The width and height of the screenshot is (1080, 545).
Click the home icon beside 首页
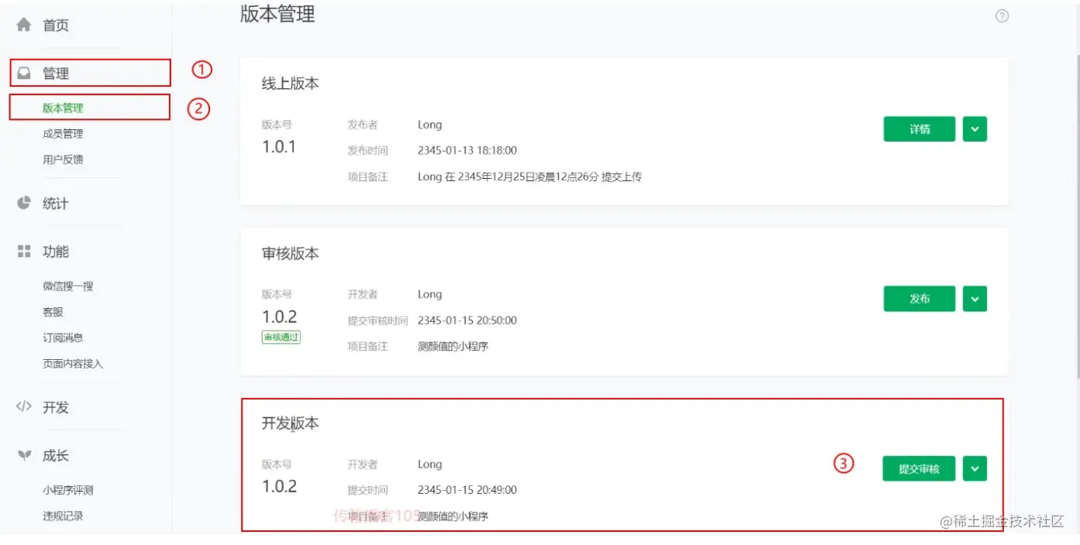click(24, 25)
